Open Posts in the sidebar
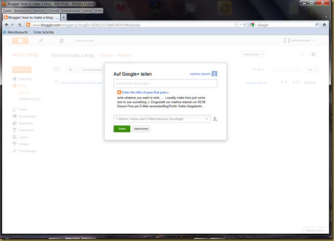334x241 pixels. click(x=20, y=86)
